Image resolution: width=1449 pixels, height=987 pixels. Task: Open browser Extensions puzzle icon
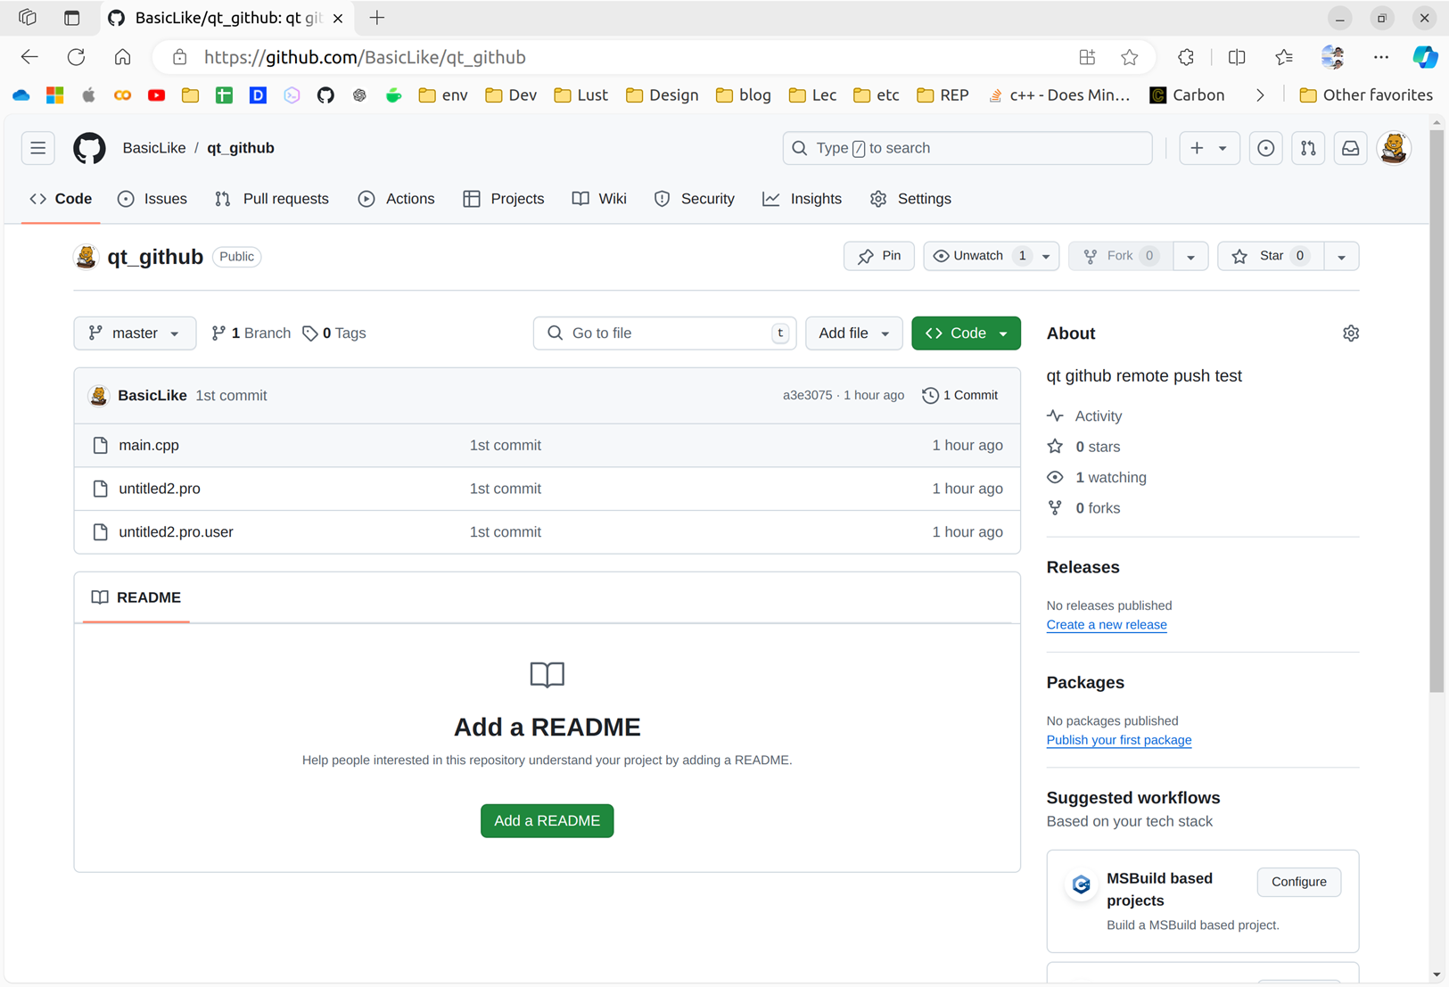click(x=1186, y=57)
